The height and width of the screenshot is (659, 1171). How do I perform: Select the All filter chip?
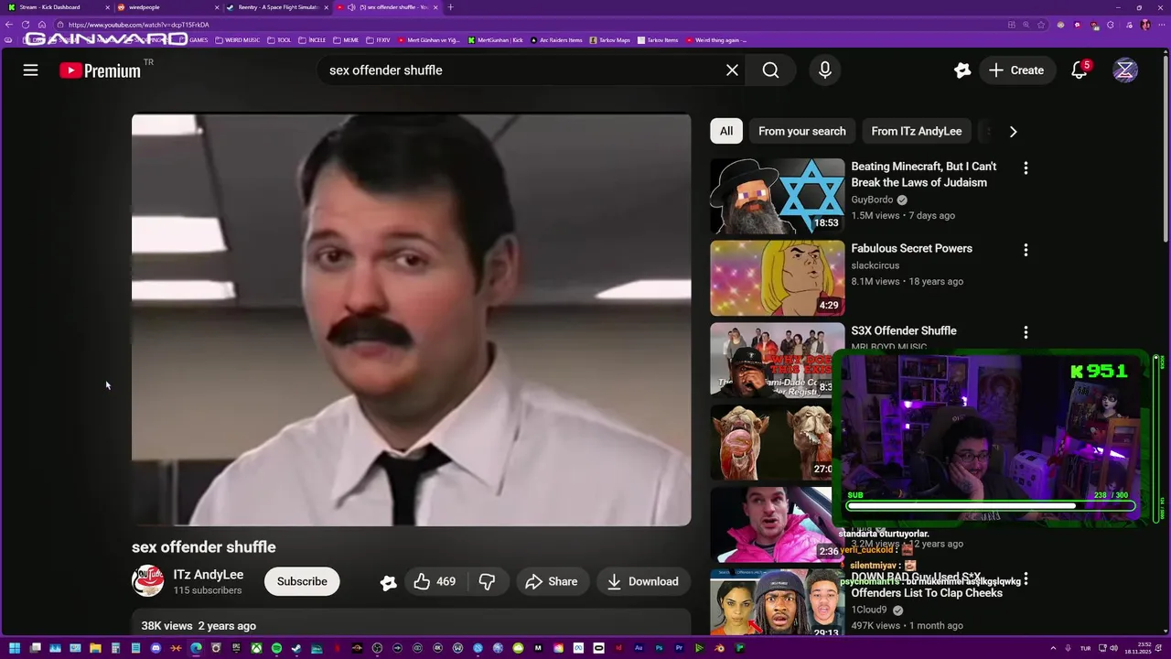726,131
